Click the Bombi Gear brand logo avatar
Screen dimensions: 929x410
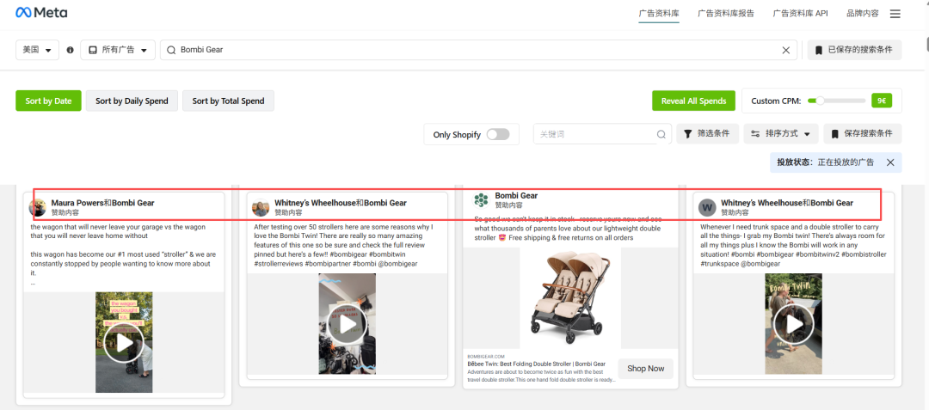[481, 200]
